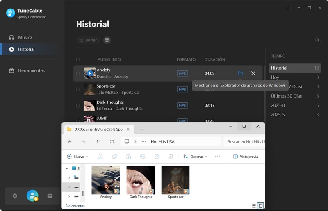Remove Anxiety track with X icon
The image size is (328, 211).
[x=253, y=73]
